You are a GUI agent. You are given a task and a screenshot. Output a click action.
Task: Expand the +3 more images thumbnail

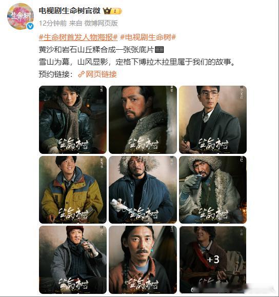(x=213, y=260)
